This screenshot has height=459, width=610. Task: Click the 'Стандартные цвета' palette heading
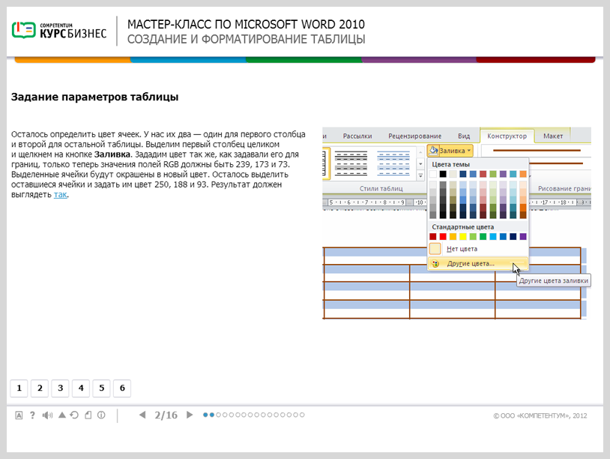point(462,227)
